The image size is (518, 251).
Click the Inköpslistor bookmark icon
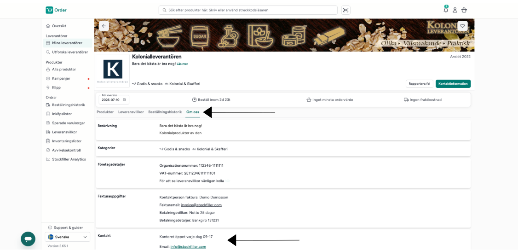48,114
